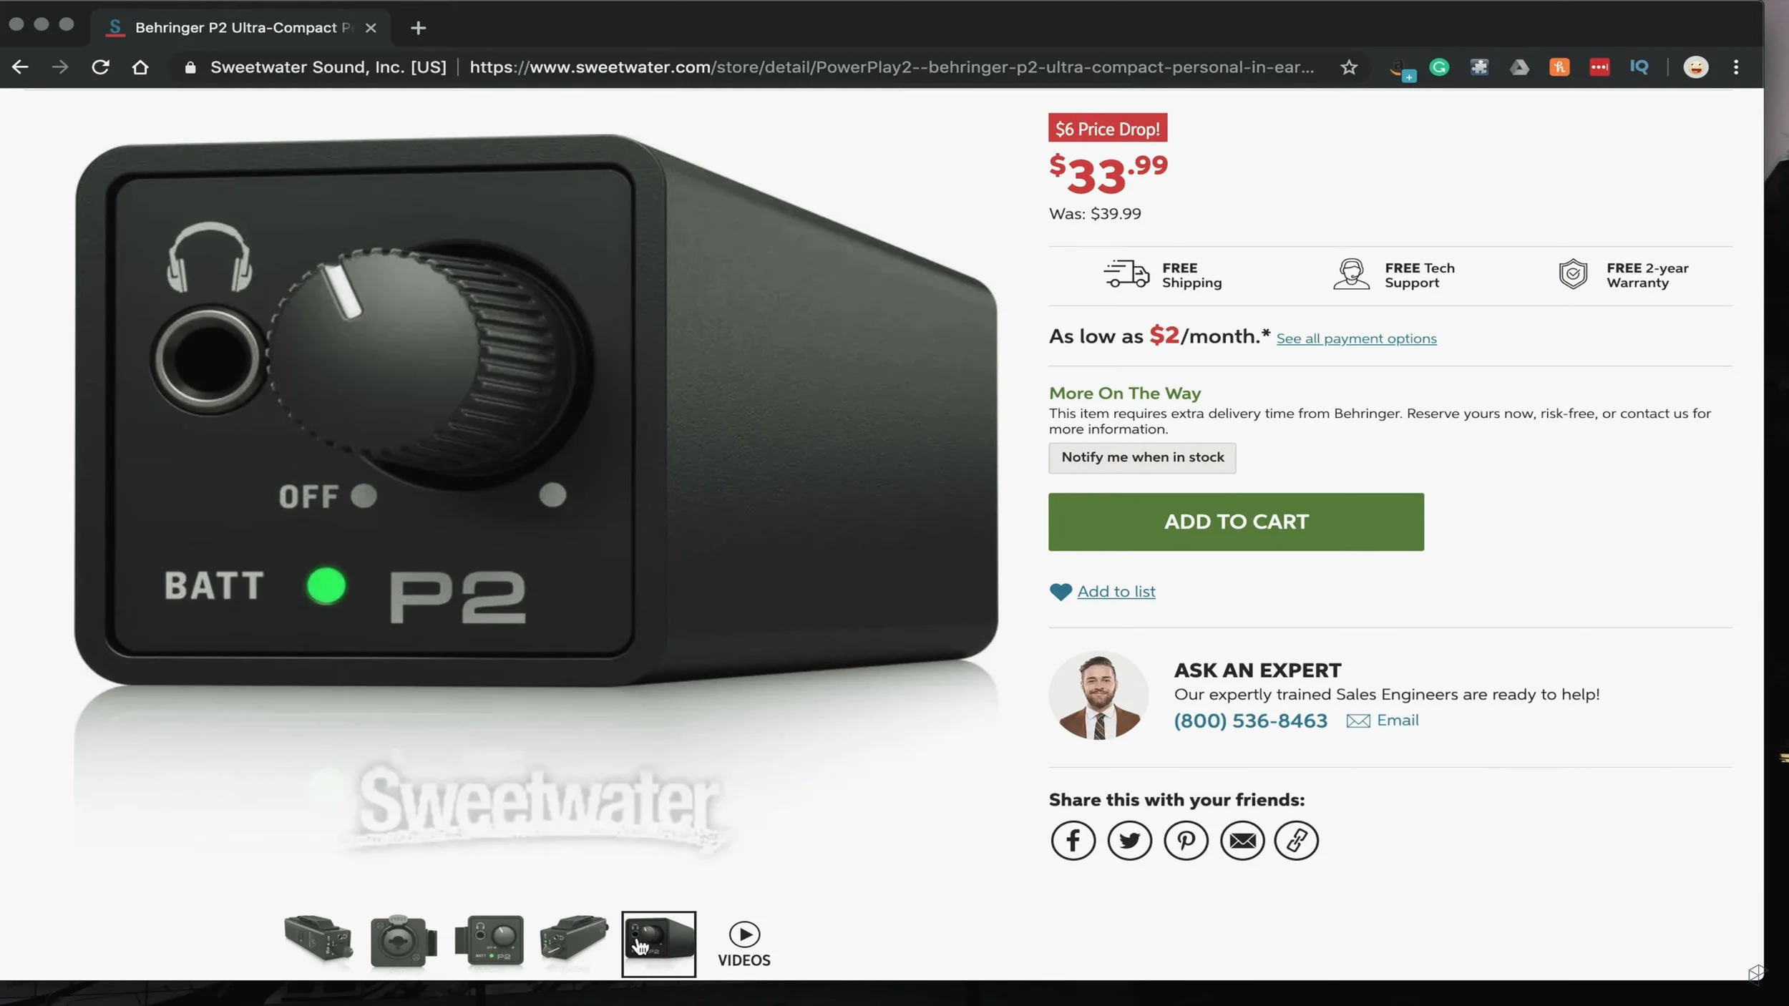Play product videos button
Image resolution: width=1789 pixels, height=1006 pixels.
(x=744, y=944)
